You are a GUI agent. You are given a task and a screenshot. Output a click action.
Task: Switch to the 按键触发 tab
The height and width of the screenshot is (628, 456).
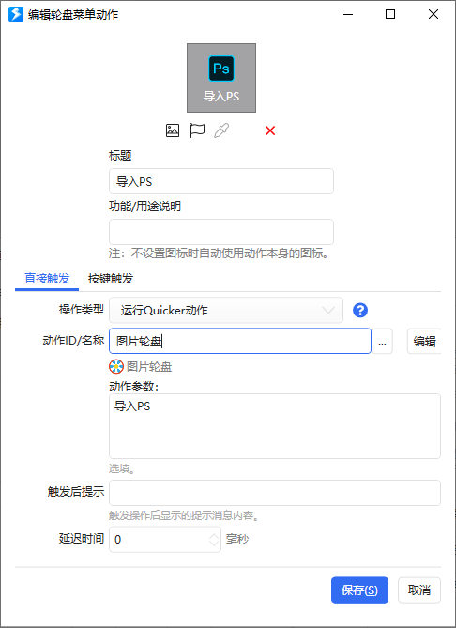click(111, 279)
